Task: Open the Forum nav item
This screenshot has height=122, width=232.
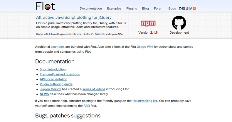Action: pos(159,8)
